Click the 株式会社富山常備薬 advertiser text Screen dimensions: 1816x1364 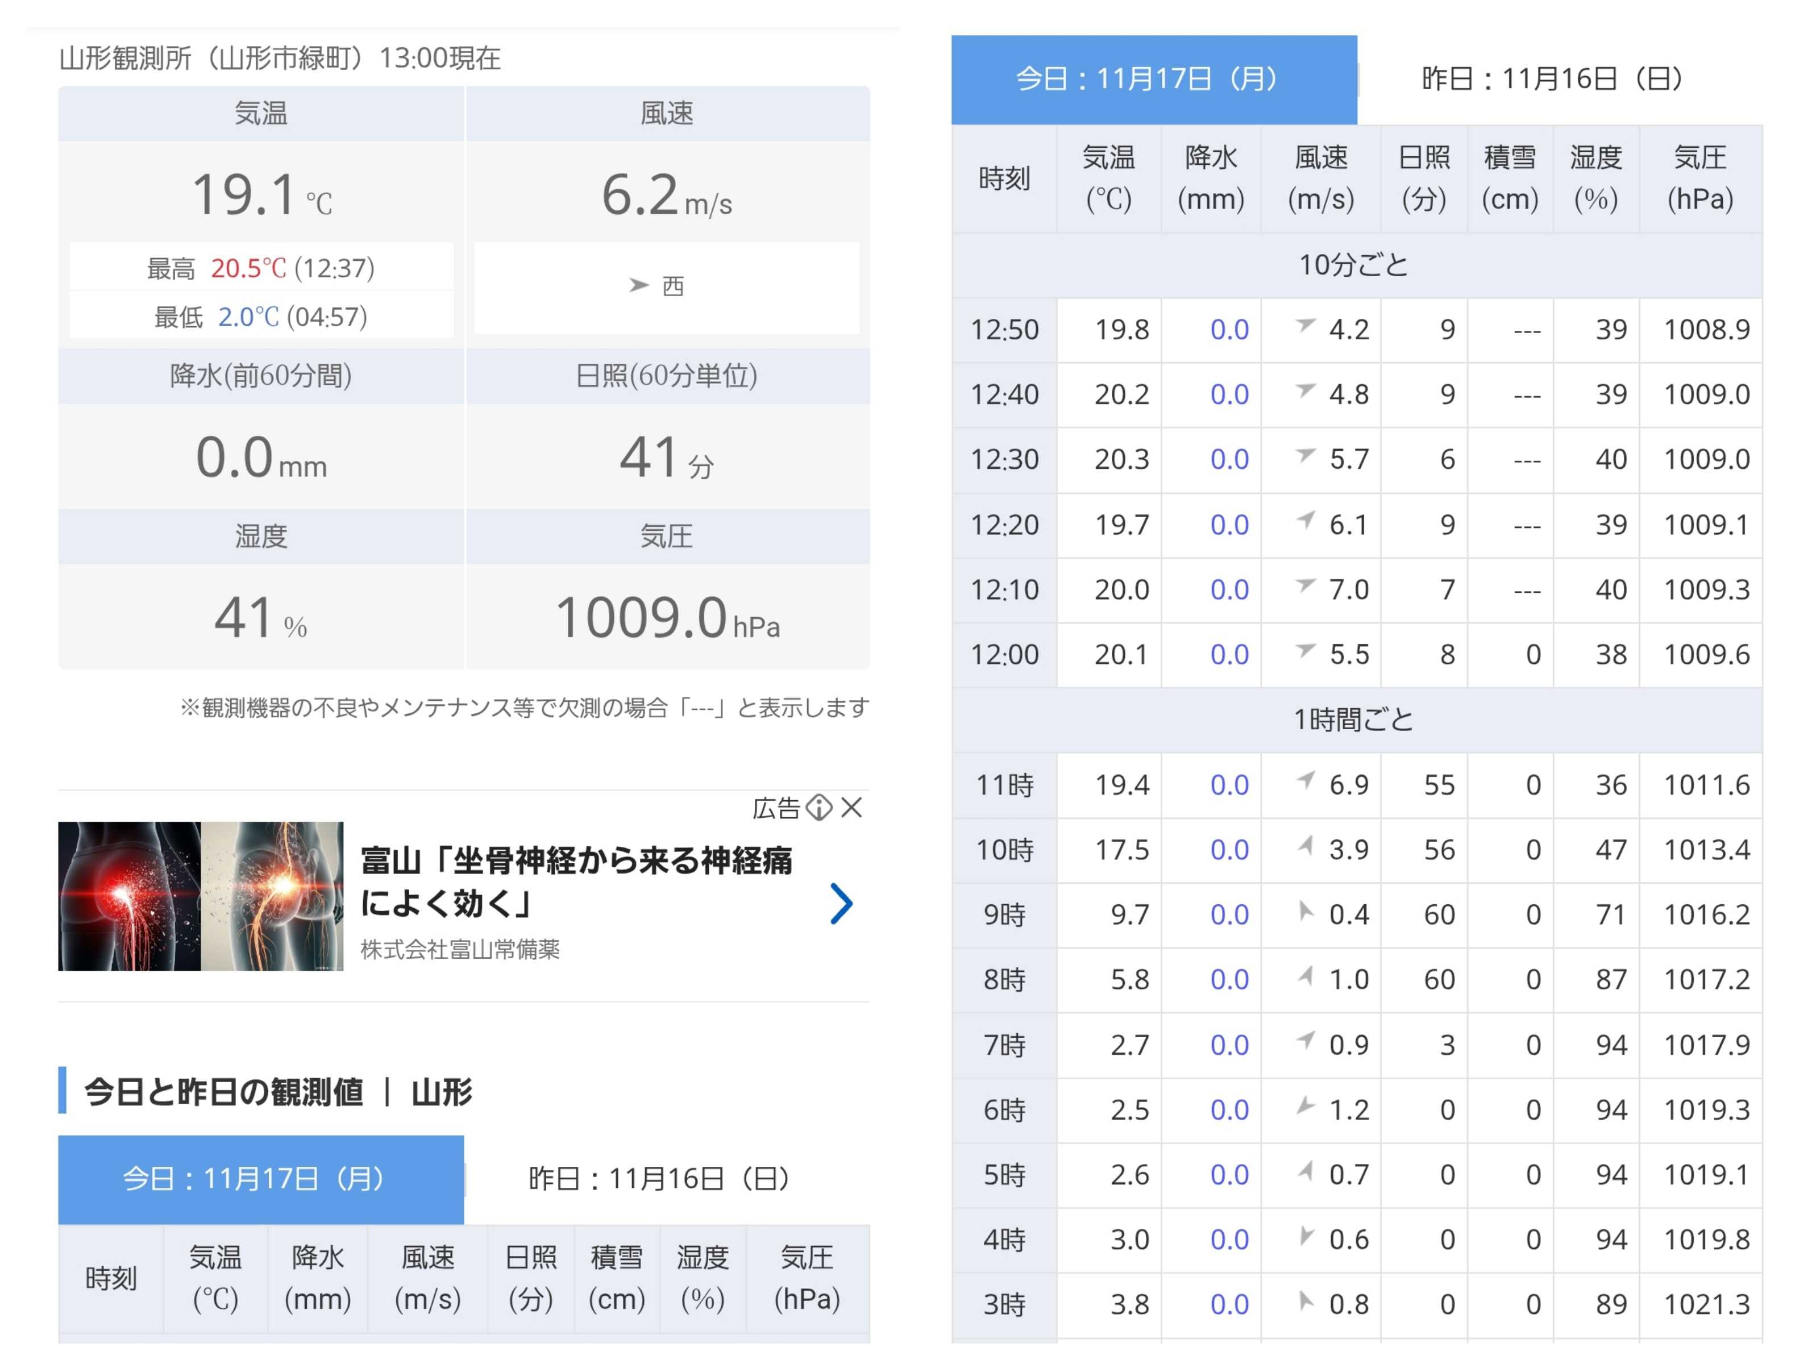click(x=460, y=950)
